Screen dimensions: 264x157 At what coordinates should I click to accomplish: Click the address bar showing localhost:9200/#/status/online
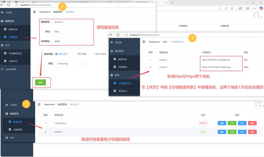194,35
